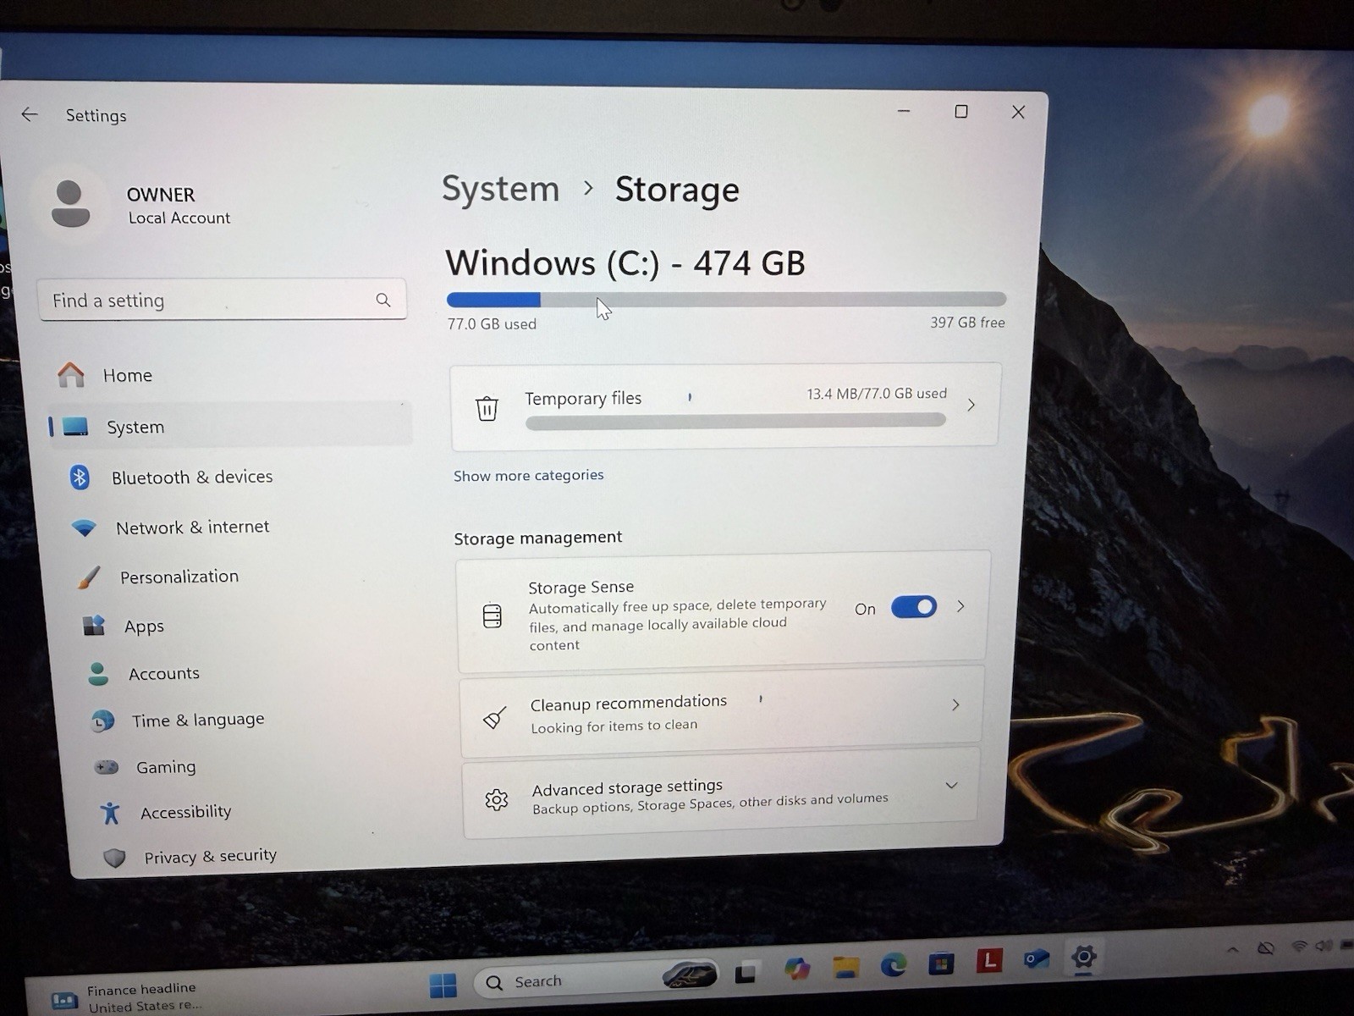Open File Explorer from the taskbar
This screenshot has width=1354, height=1016.
pos(845,966)
